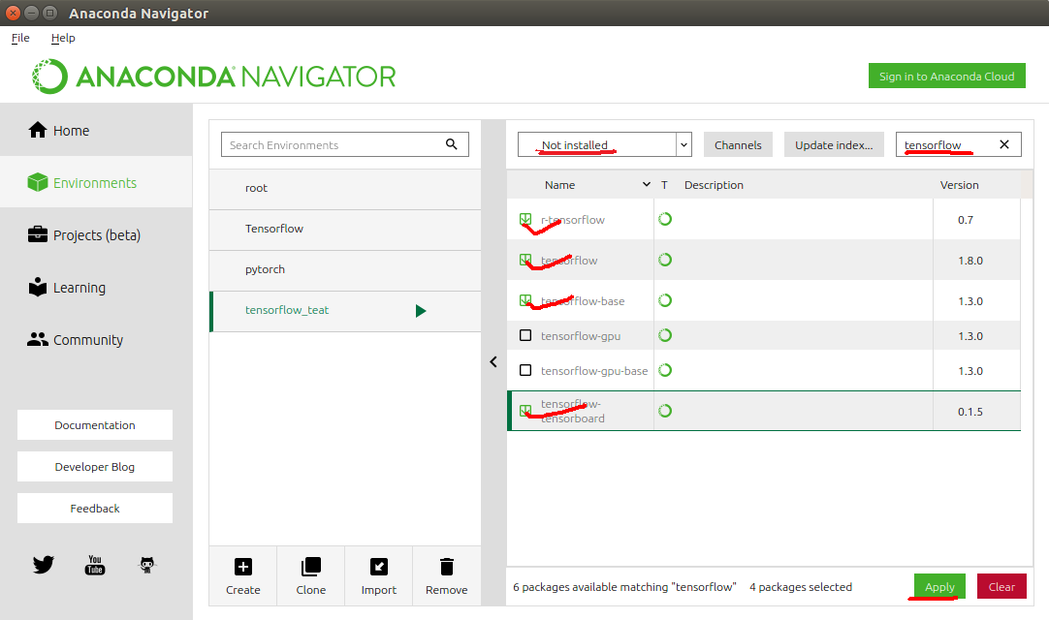Open the Help menu
1049x620 pixels.
point(63,38)
